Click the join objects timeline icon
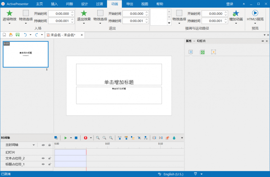 pyautogui.click(x=161, y=138)
